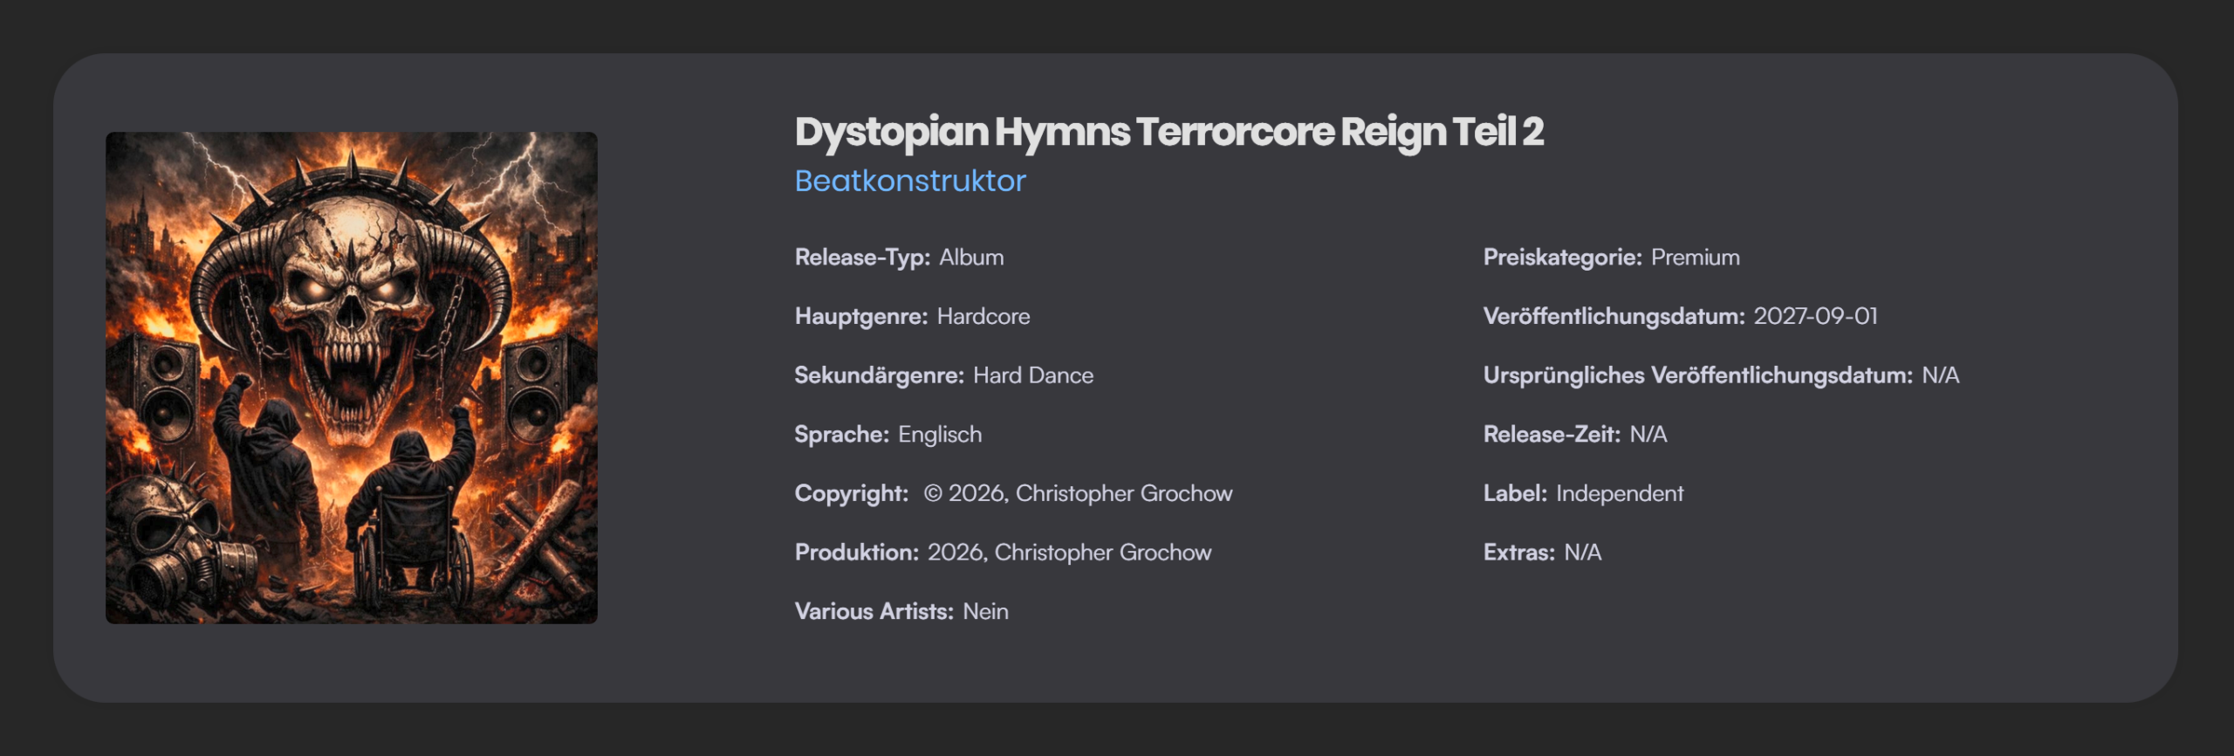The width and height of the screenshot is (2234, 756).
Task: Click the Veröffentlichungsdatum field label
Action: point(1614,316)
